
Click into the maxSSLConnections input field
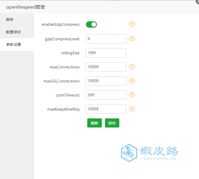[x=106, y=81]
